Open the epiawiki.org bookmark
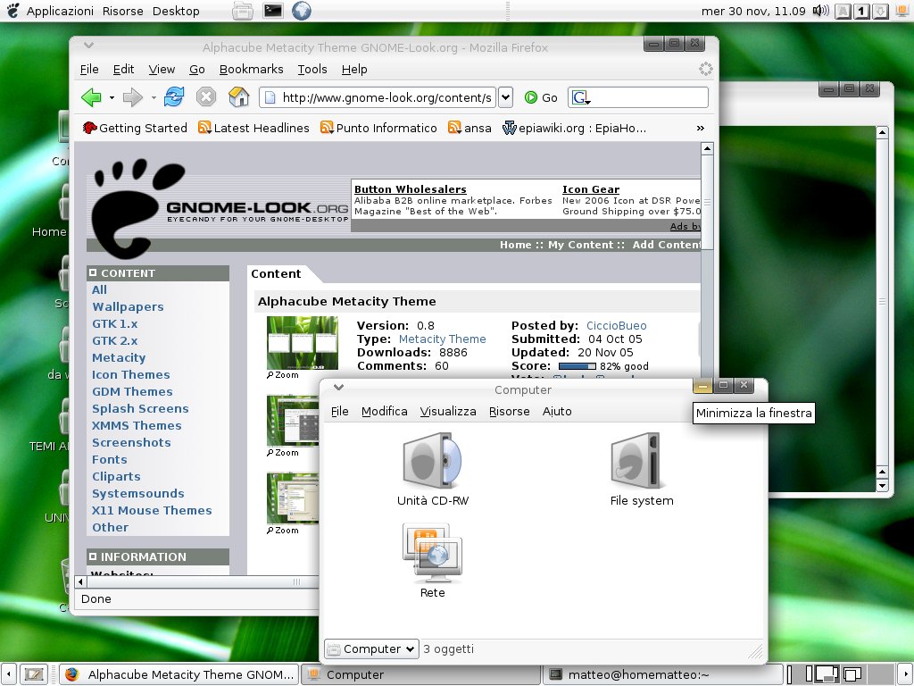This screenshot has height=686, width=914. (574, 128)
